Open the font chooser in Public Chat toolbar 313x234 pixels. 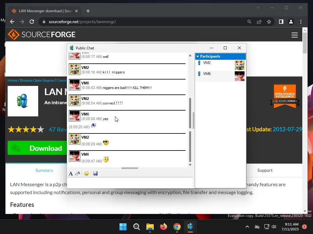[71, 173]
